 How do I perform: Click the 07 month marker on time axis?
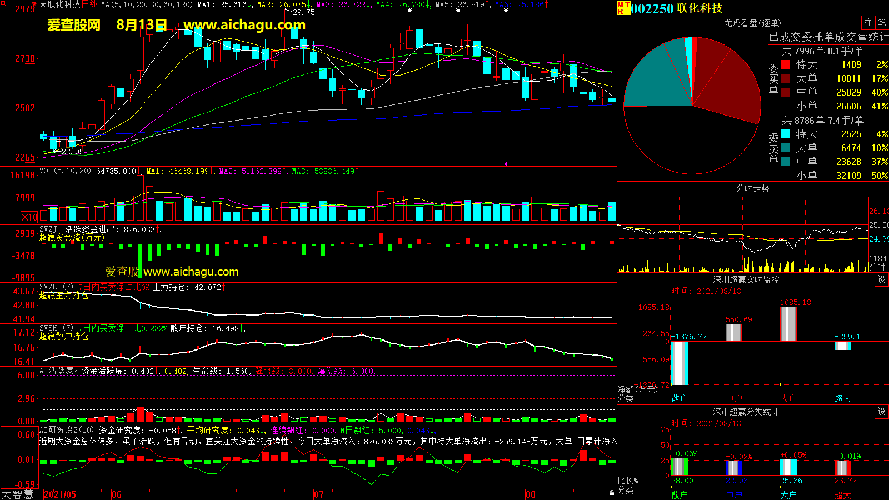[x=319, y=494]
